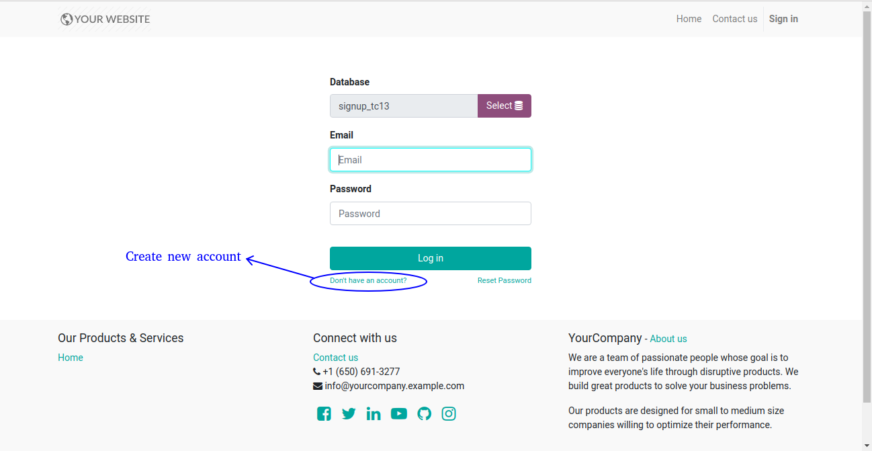Open Contact us in top navigation
The image size is (872, 451).
735,19
